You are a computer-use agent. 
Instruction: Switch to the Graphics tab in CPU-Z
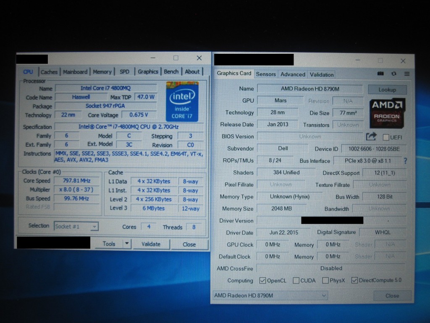[x=148, y=71]
